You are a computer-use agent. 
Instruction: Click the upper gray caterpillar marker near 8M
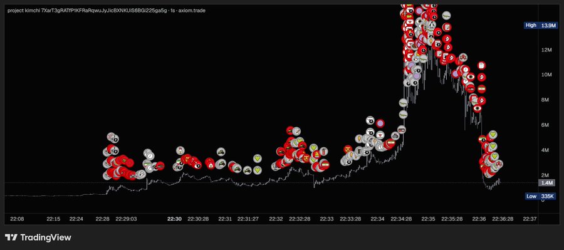click(x=403, y=103)
